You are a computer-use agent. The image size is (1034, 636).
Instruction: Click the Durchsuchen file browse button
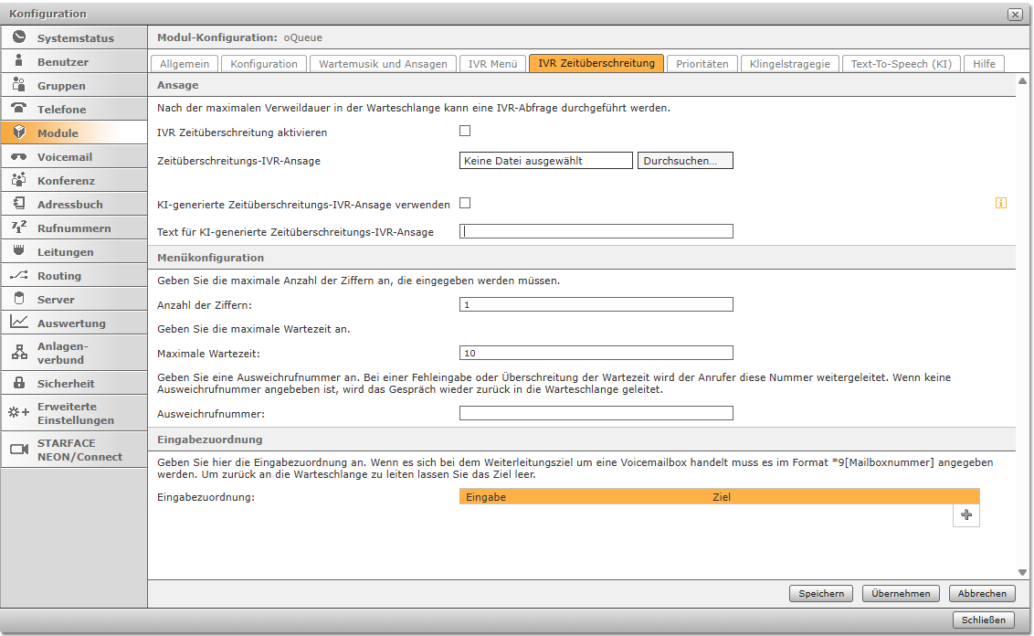(685, 161)
